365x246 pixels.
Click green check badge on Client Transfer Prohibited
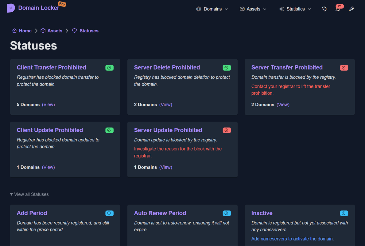pyautogui.click(x=109, y=68)
